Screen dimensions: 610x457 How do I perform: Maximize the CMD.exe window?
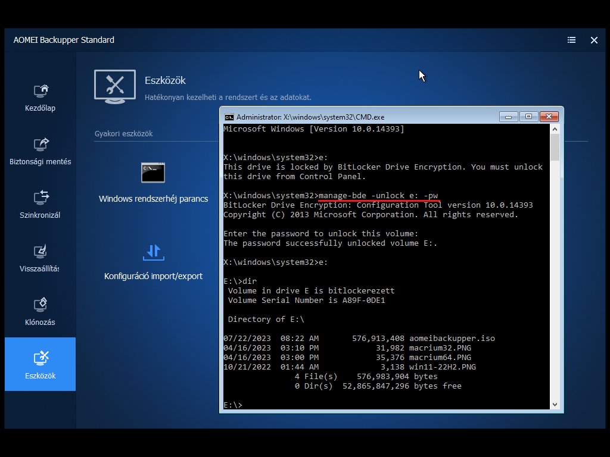(x=528, y=117)
